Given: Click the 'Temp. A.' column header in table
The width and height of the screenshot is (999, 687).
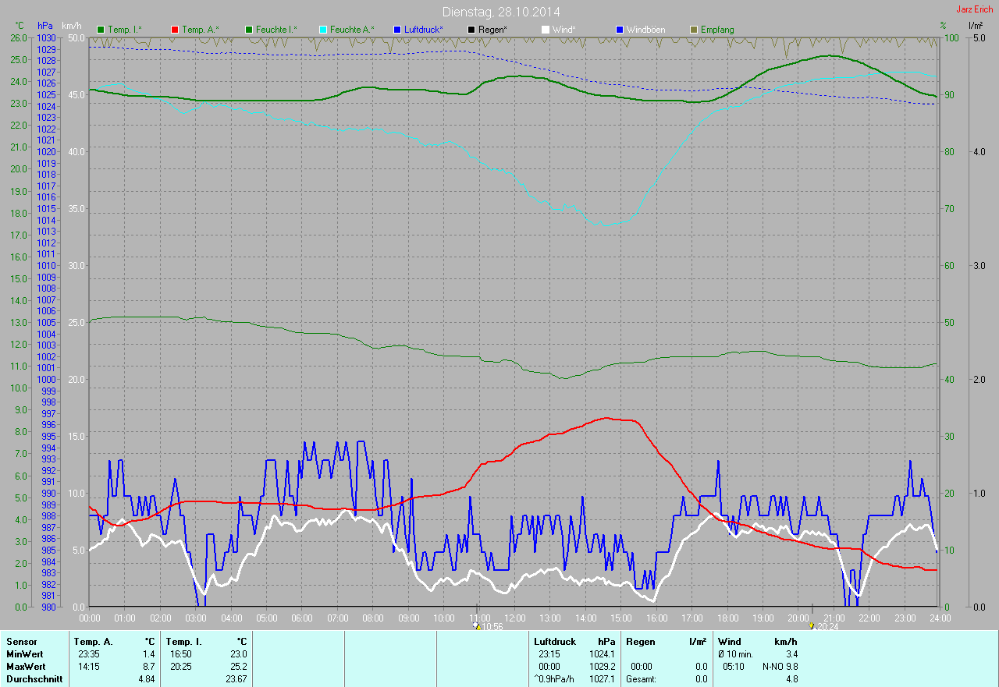Looking at the screenshot, I should (x=93, y=642).
